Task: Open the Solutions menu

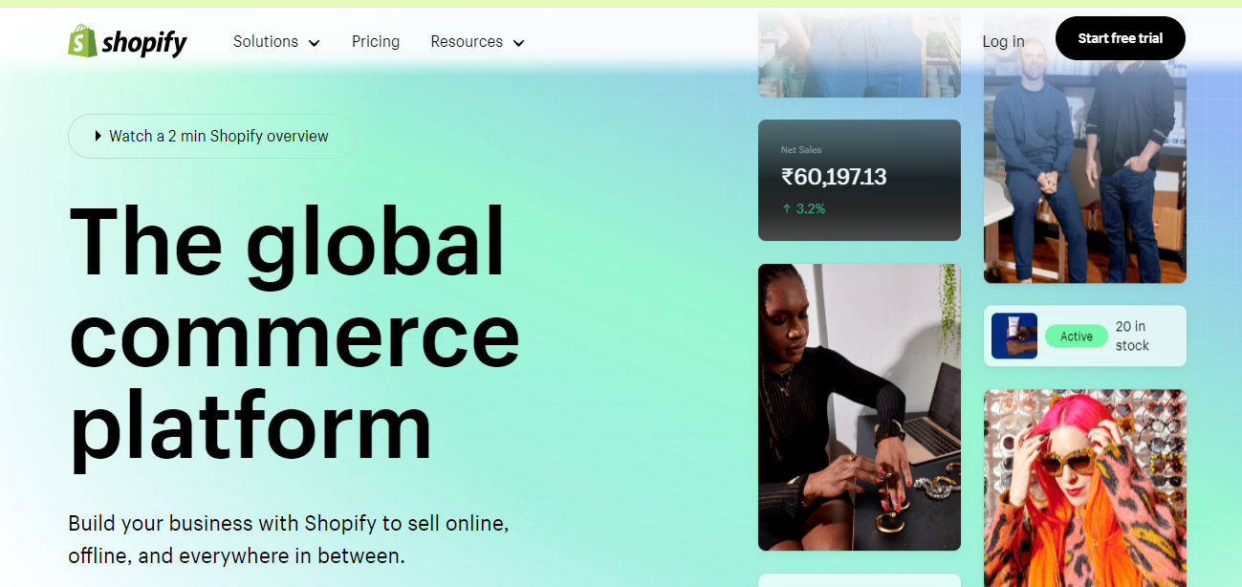Action: coord(276,42)
